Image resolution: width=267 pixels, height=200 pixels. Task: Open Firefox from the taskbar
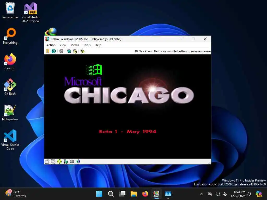point(145,194)
